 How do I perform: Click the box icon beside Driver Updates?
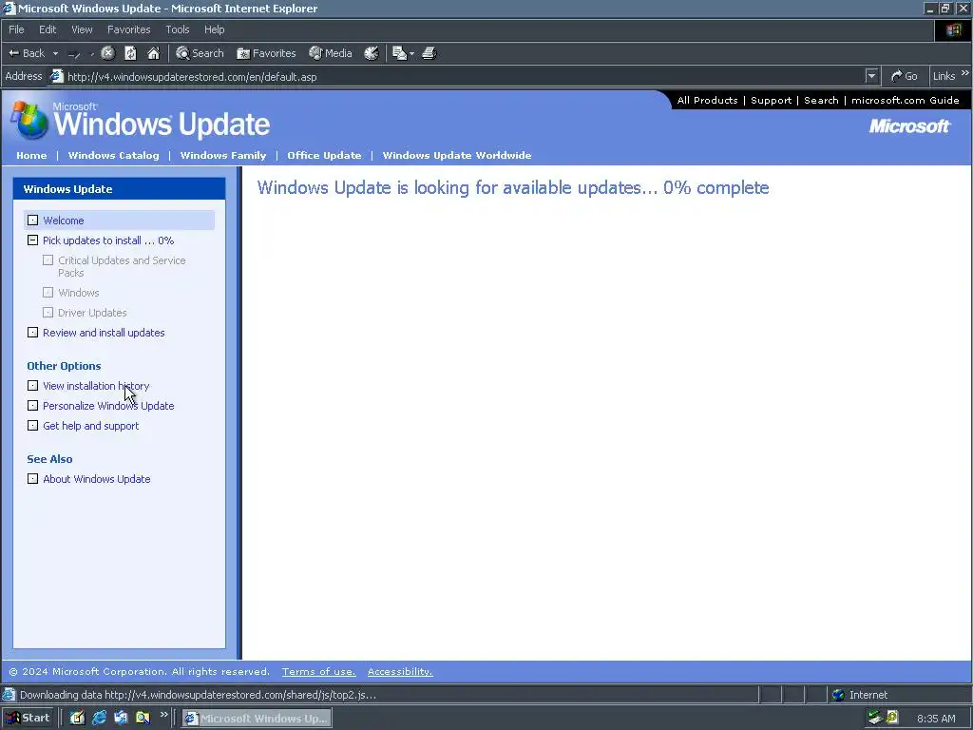[x=48, y=312]
